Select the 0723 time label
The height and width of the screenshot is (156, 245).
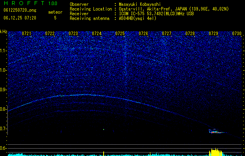tap(73, 34)
